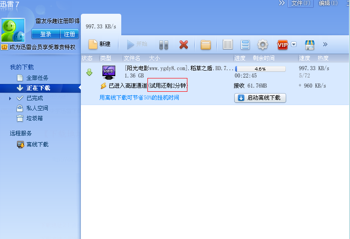
Task: Click the 远程服务 section heading
Action: (21, 133)
